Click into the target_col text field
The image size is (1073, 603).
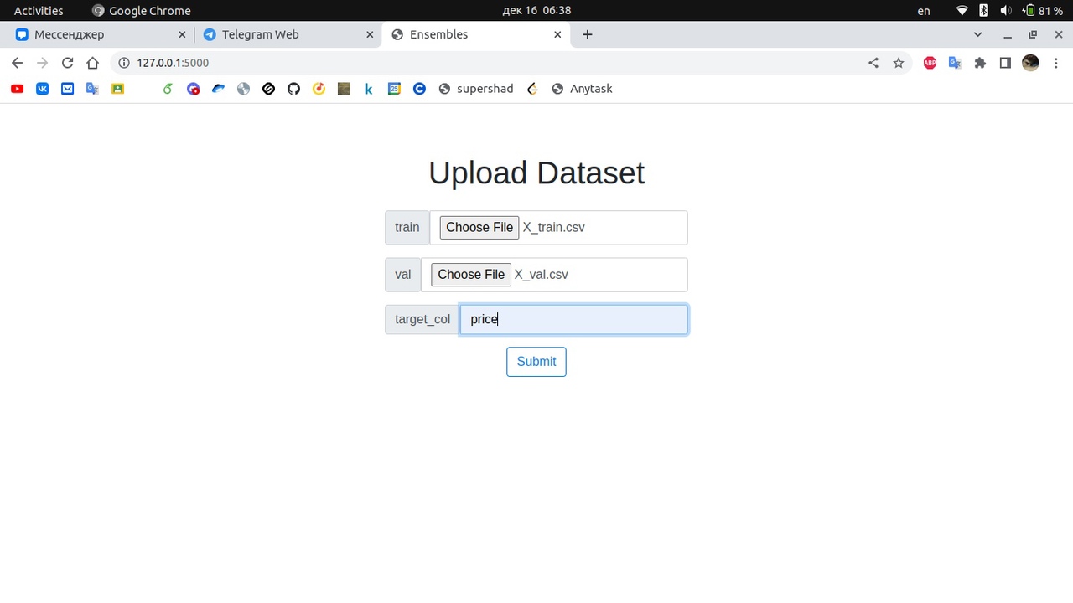(573, 319)
